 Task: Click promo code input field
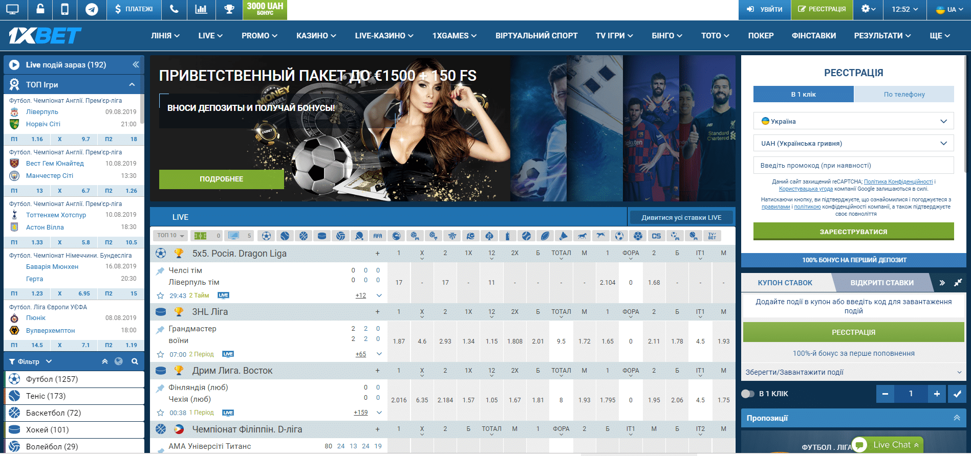coord(853,165)
